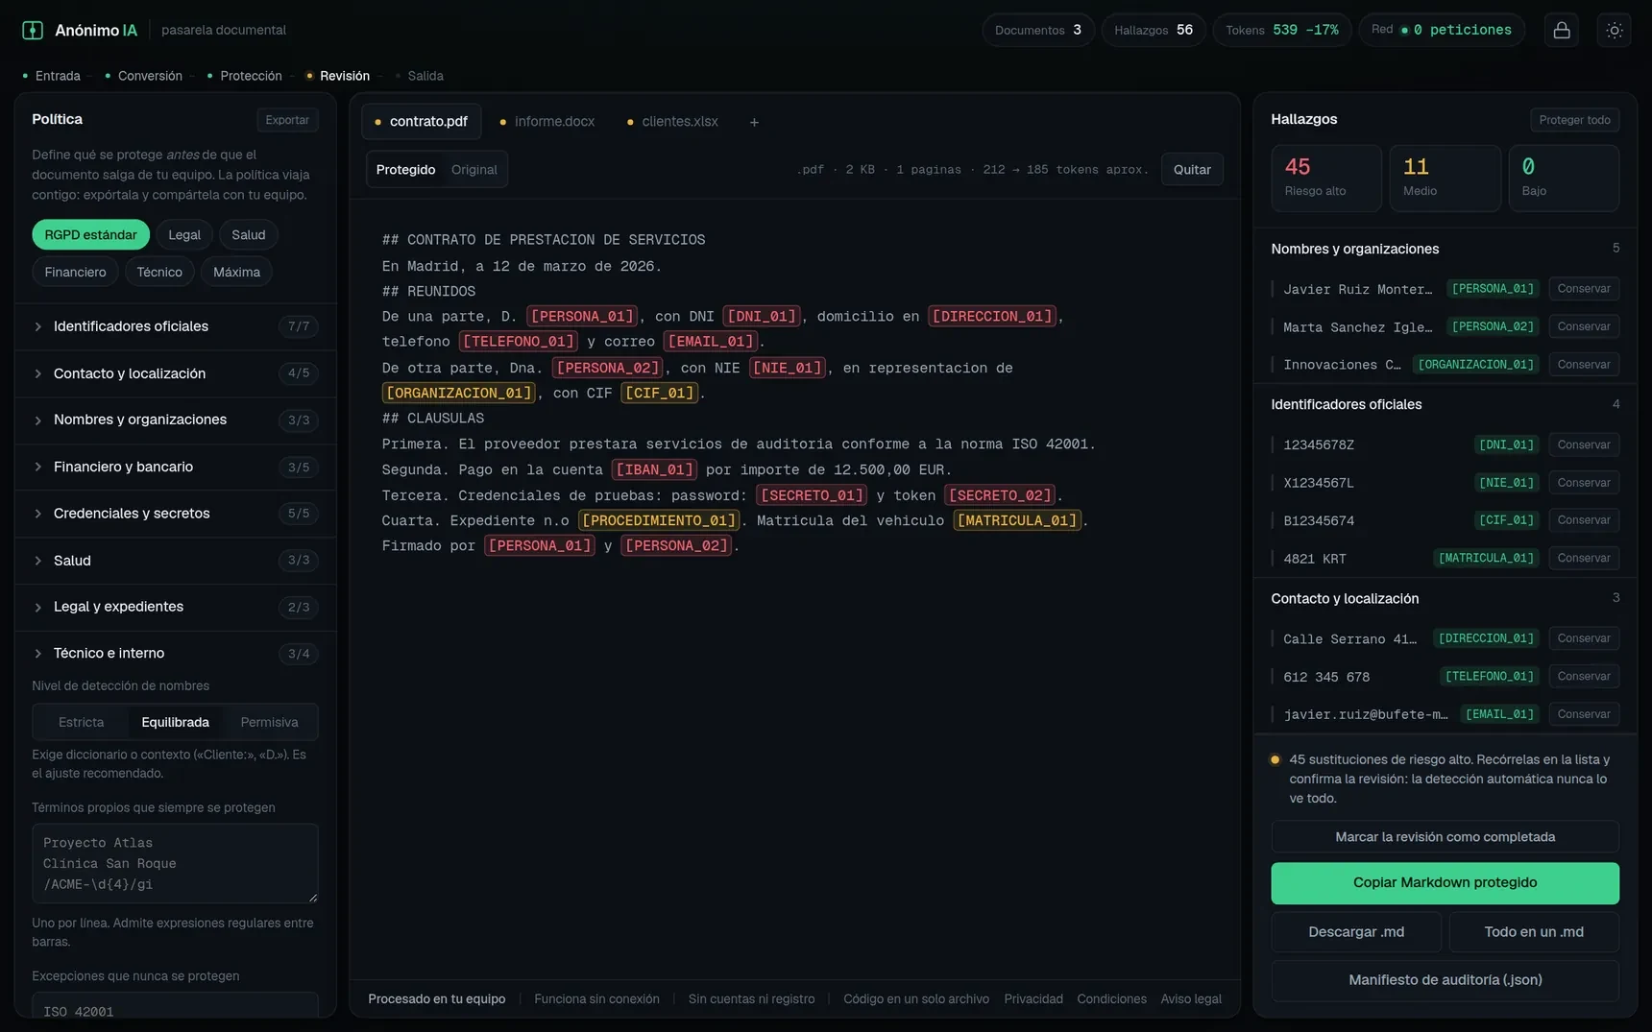Expand Financiero y bancario policy group
This screenshot has width=1652, height=1032.
pyautogui.click(x=176, y=467)
